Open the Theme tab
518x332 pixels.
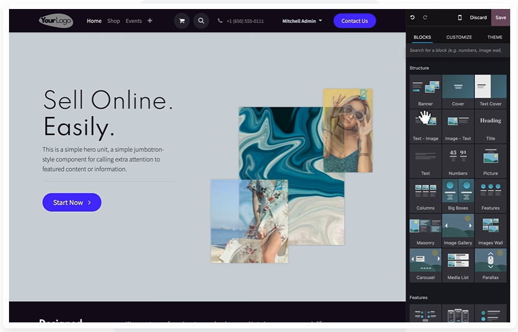point(495,37)
